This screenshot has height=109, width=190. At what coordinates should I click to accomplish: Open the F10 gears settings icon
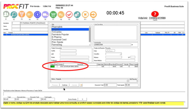tap(77, 15)
